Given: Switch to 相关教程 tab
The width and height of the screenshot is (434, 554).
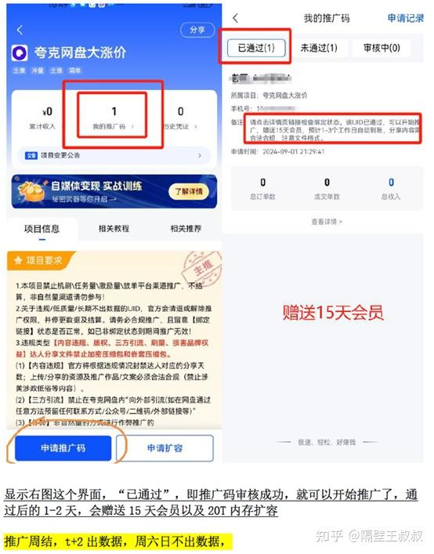Looking at the screenshot, I should pyautogui.click(x=114, y=229).
